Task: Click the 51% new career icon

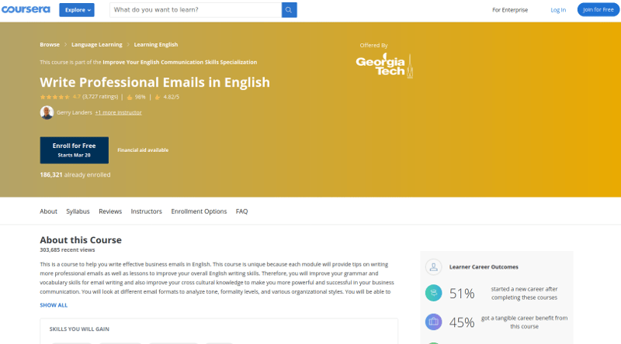Action: 434,293
